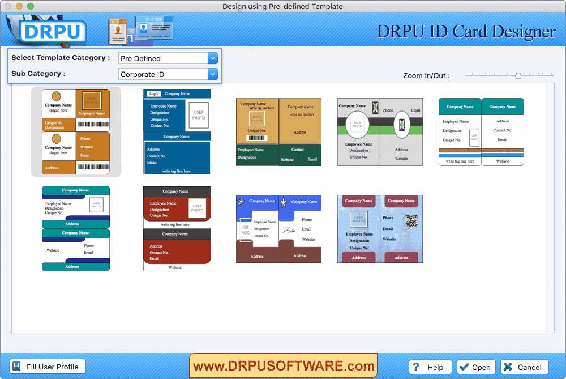Image resolution: width=566 pixels, height=379 pixels.
Task: Visit the www.DRPUSOFTWARE.com link
Action: [284, 365]
